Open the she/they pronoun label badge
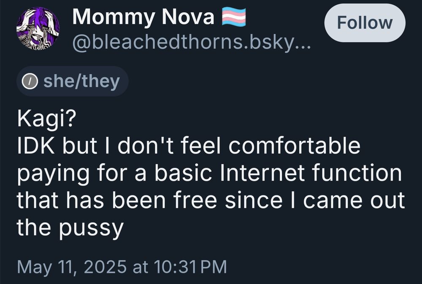 point(73,81)
